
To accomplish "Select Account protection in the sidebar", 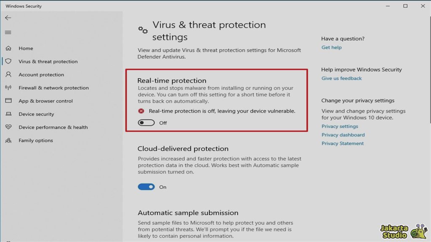I will pyautogui.click(x=41, y=75).
